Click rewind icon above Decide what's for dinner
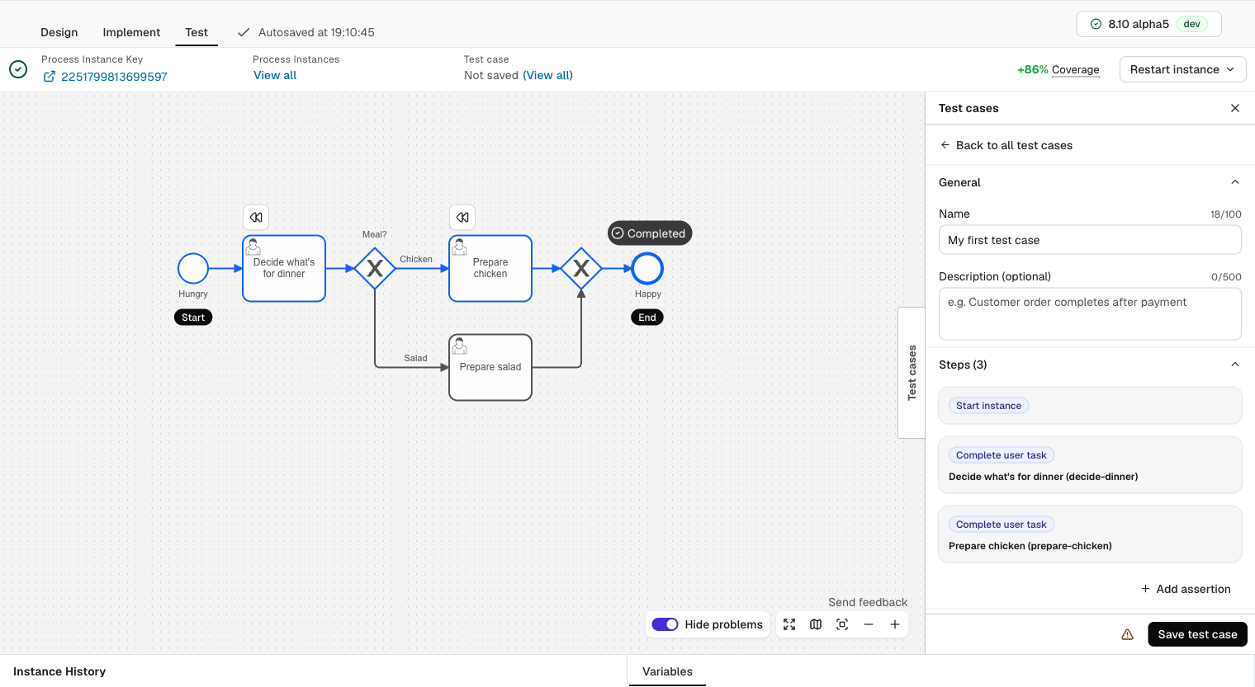Viewport: 1255px width, 687px height. point(256,218)
